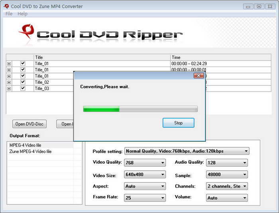Open the Audio Quality dropdown
The height and width of the screenshot is (213, 279).
pyautogui.click(x=227, y=163)
